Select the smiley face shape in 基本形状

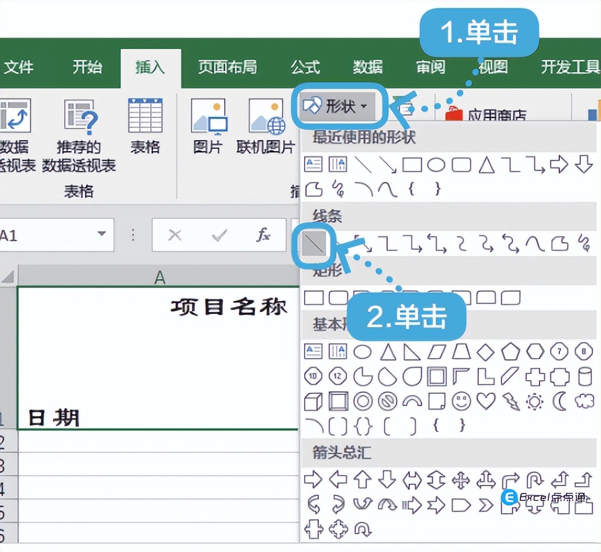(x=460, y=400)
